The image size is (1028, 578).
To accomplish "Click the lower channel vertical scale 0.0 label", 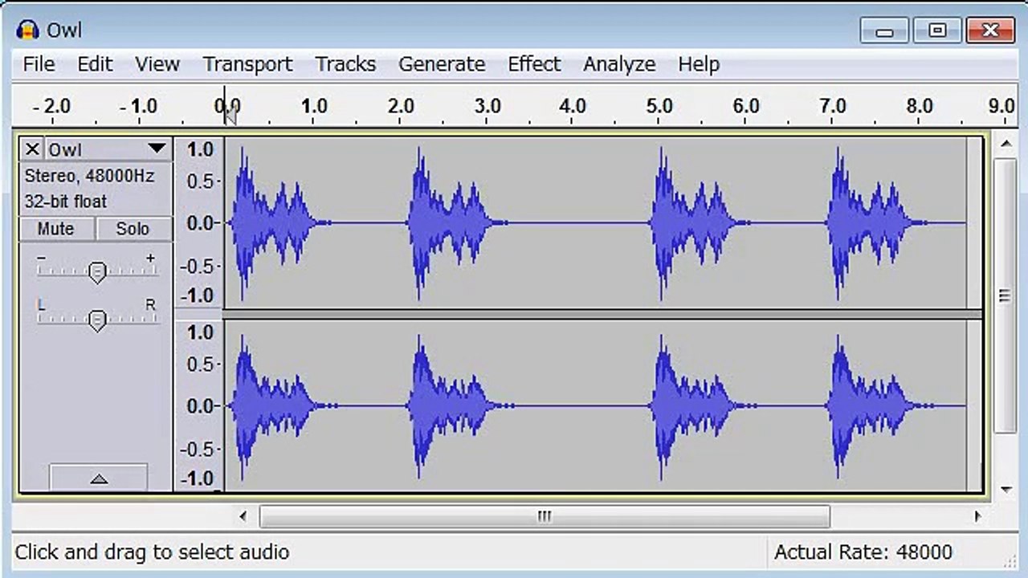I will click(200, 406).
